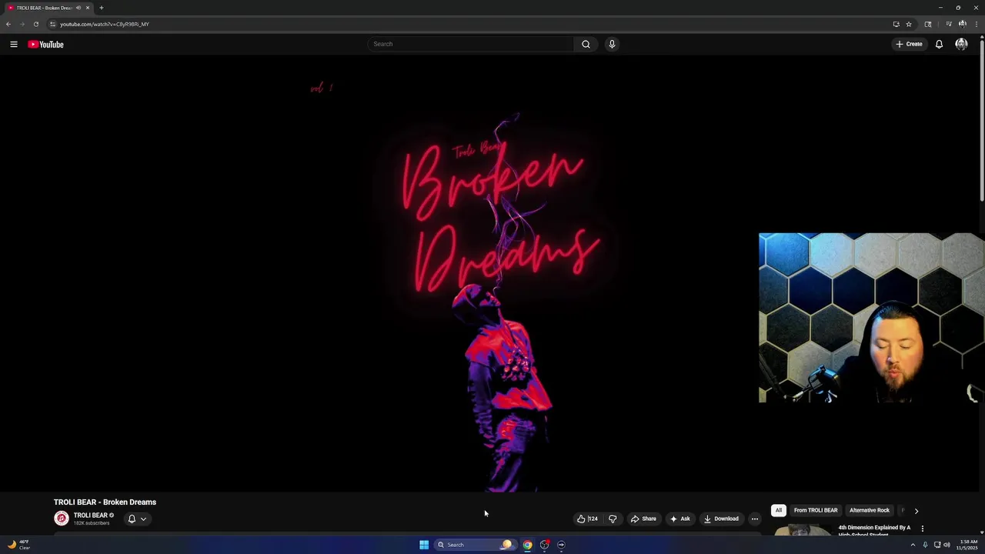985x554 pixels.
Task: Focus the Windows taskbar search box
Action: click(475, 545)
